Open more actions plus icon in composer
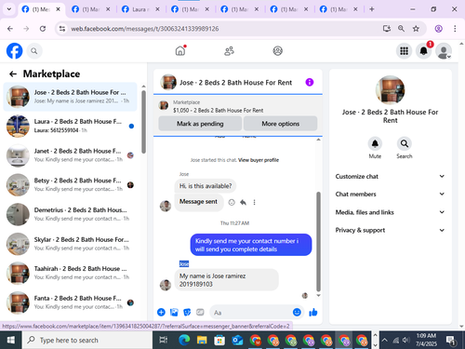Screen dimensions: 465x349 (161, 312)
